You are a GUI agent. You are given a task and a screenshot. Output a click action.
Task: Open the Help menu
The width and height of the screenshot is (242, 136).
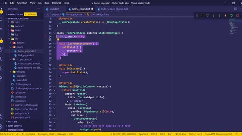pyautogui.click(x=66, y=3)
